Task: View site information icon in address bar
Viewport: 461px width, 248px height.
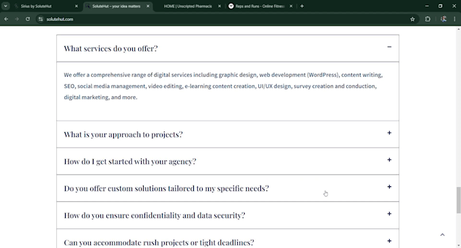Action: tap(41, 19)
